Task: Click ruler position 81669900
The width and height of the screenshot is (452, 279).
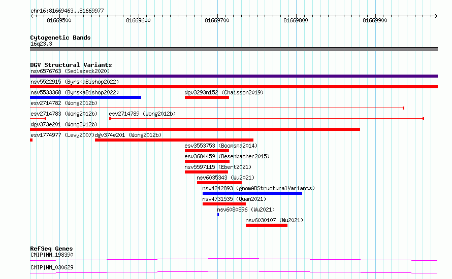Action: [375, 20]
